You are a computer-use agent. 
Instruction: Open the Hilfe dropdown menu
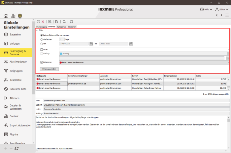[206, 10]
